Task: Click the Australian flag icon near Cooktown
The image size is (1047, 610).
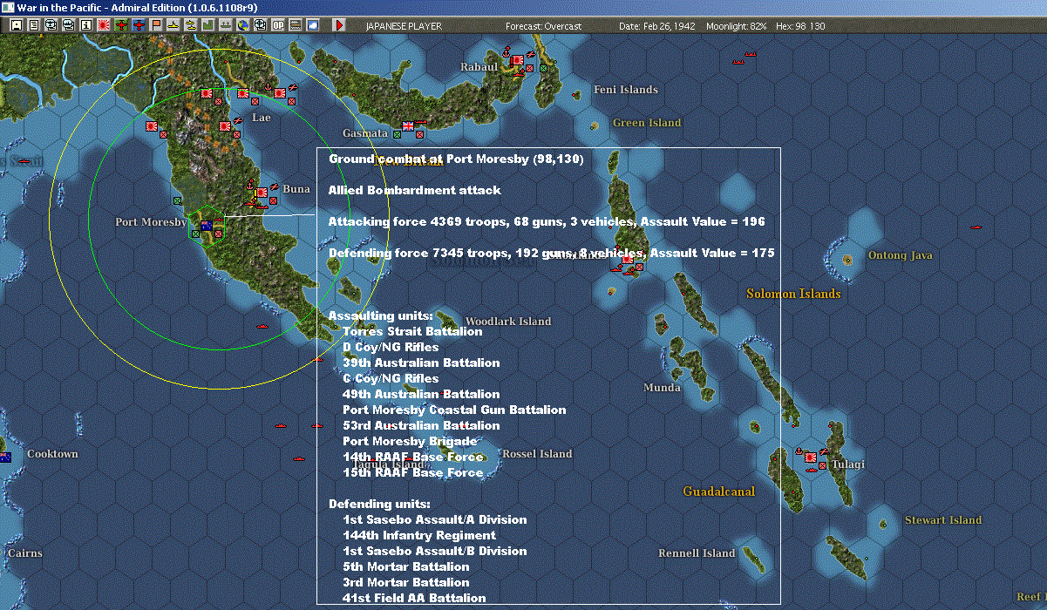Action: (5, 457)
